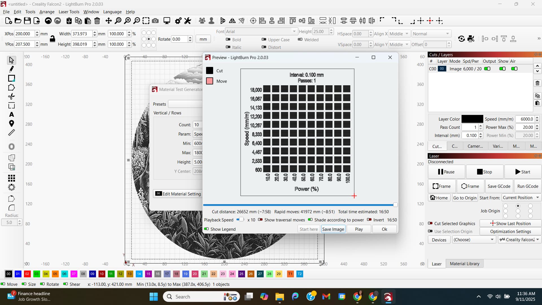The image size is (542, 305).
Task: Select the Measure ruler tool
Action: click(11, 133)
